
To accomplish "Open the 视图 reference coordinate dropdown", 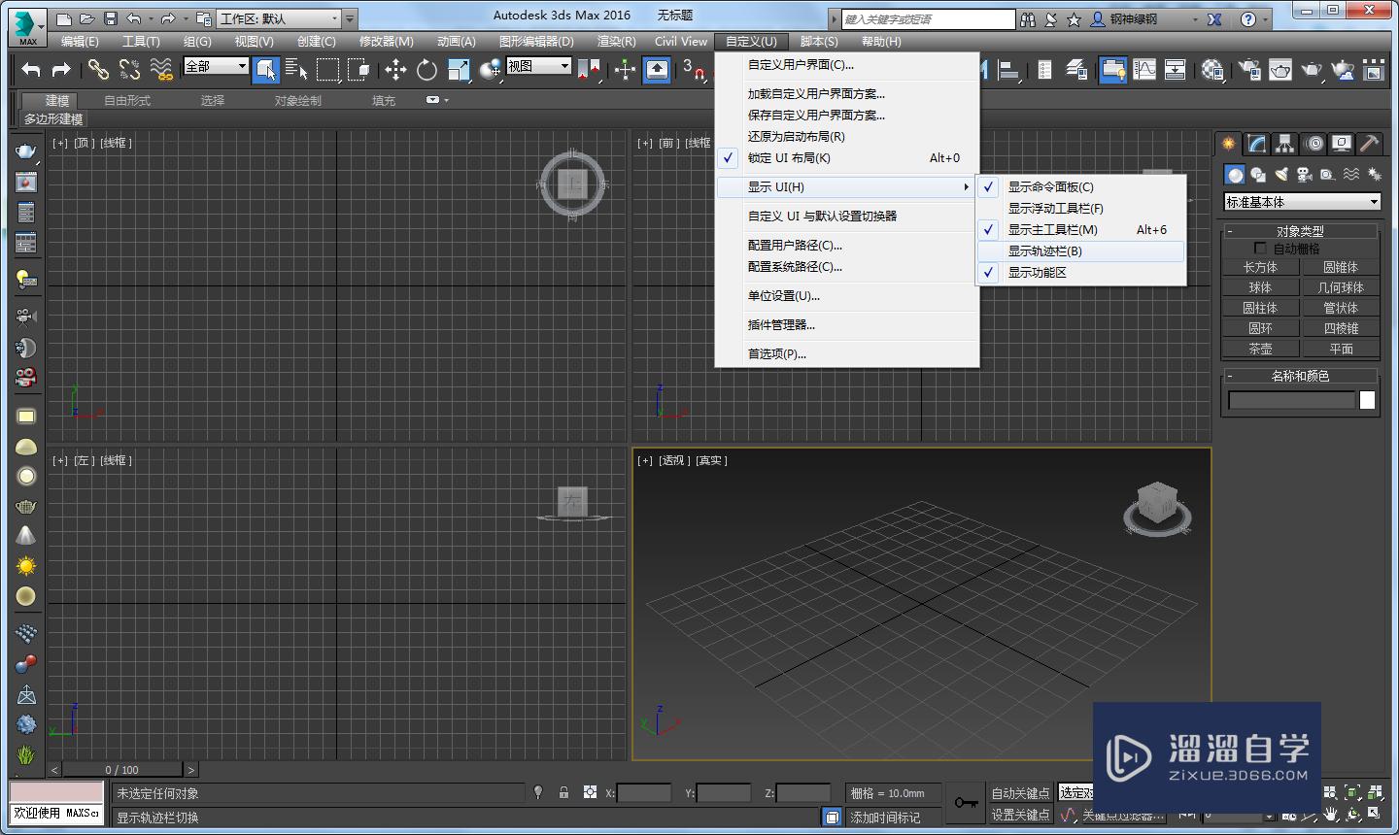I will coord(538,66).
